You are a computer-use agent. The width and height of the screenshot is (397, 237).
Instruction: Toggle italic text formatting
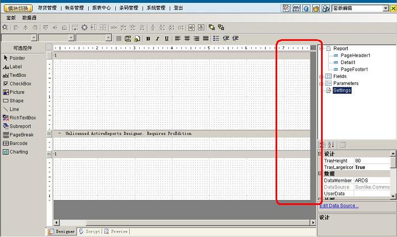(x=157, y=38)
